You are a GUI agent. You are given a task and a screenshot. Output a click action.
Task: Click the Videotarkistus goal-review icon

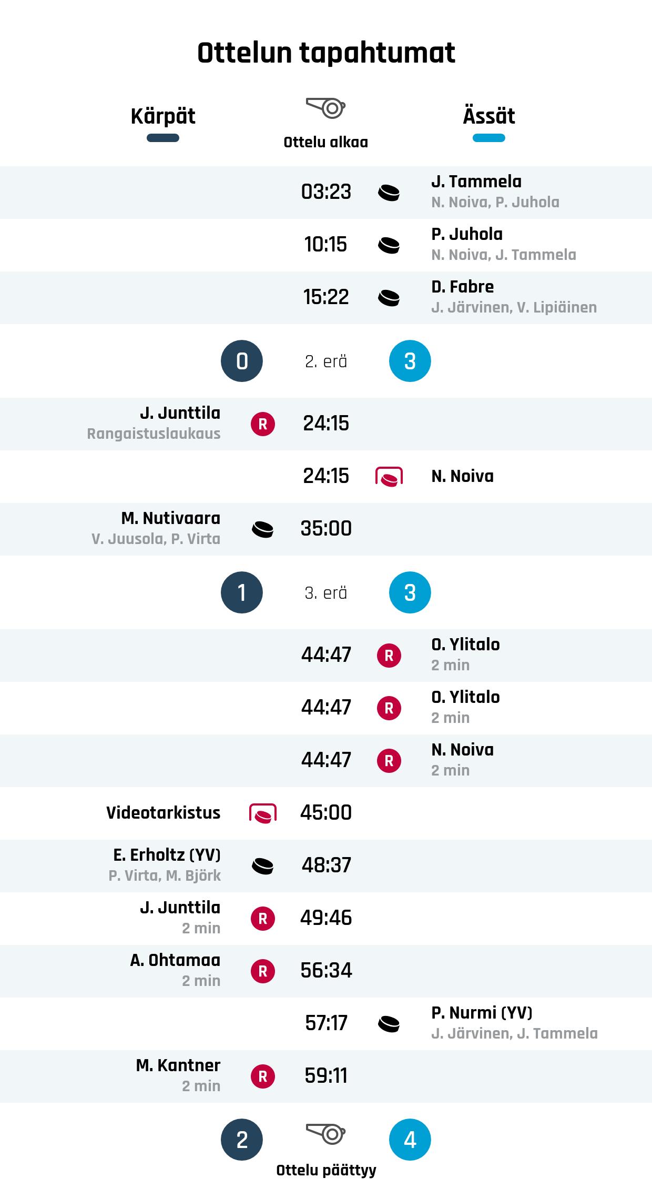[x=263, y=813]
